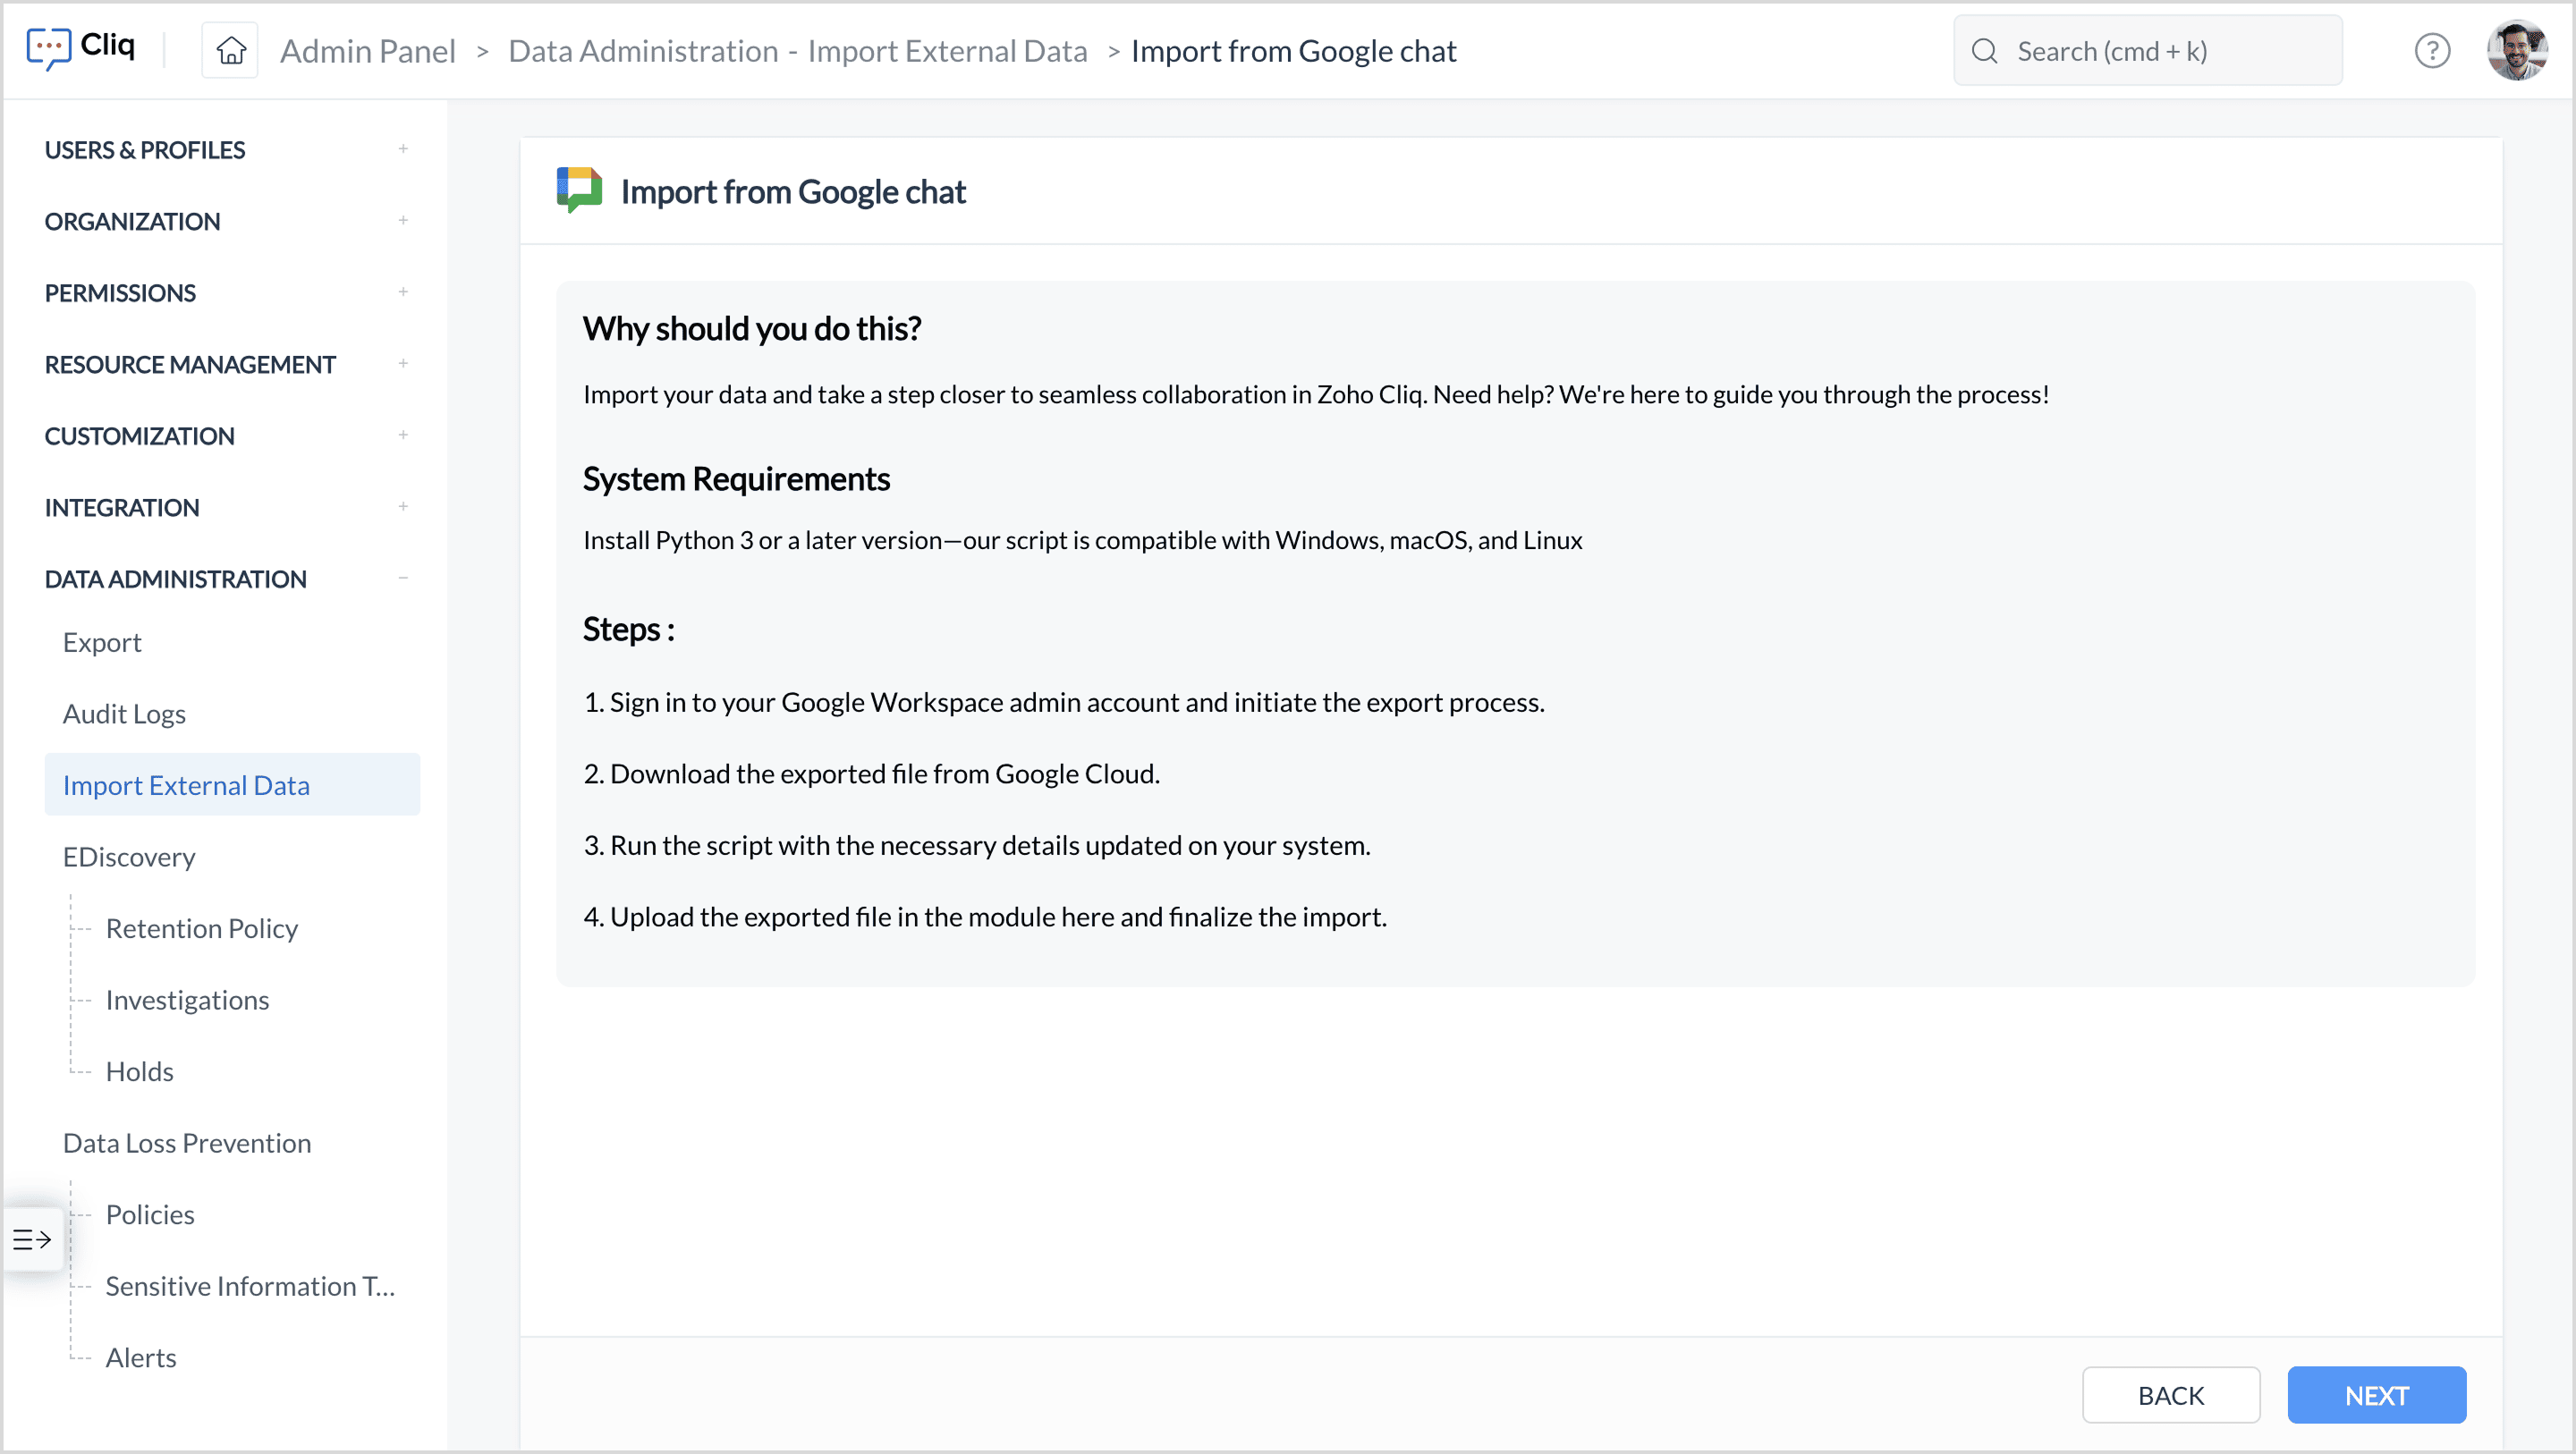Click the search magnifier icon

(x=1984, y=51)
